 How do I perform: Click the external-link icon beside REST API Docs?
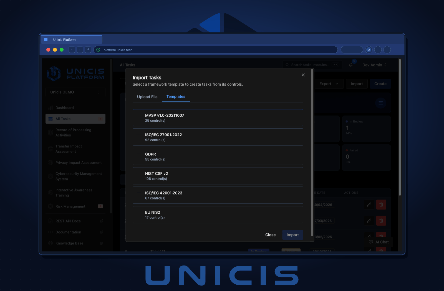[x=102, y=221]
